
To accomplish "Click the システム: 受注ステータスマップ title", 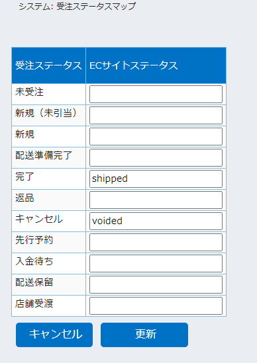I will 77,6.
